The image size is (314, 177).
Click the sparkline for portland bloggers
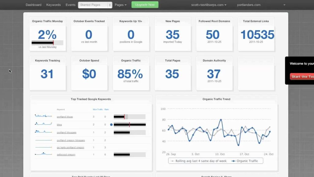tap(44, 132)
